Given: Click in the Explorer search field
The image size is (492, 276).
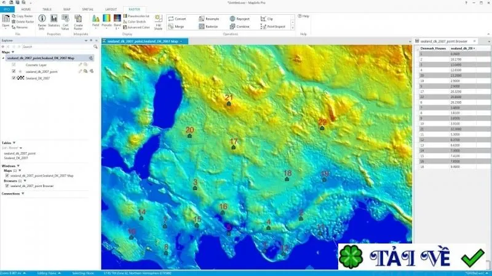Looking at the screenshot, I should click(x=57, y=47).
